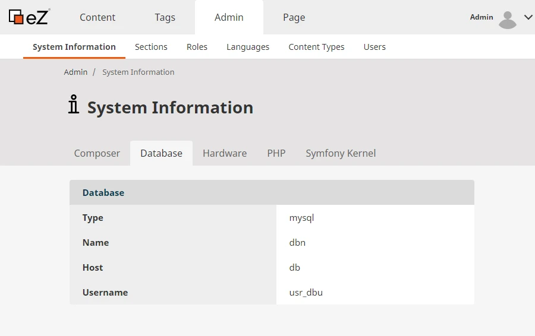Image resolution: width=535 pixels, height=336 pixels.
Task: Click the usr_dbu username value
Action: click(x=306, y=292)
